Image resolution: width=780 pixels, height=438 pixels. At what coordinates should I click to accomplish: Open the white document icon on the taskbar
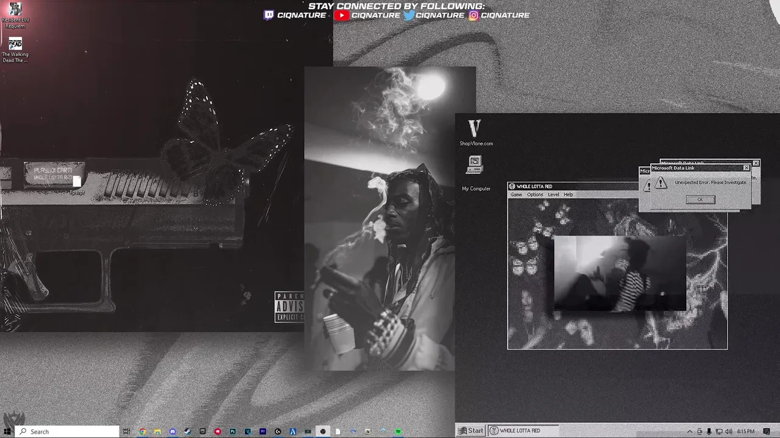pyautogui.click(x=338, y=431)
